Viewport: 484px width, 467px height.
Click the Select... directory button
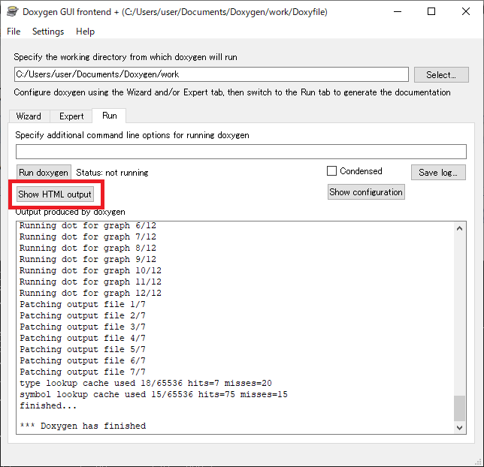click(440, 75)
